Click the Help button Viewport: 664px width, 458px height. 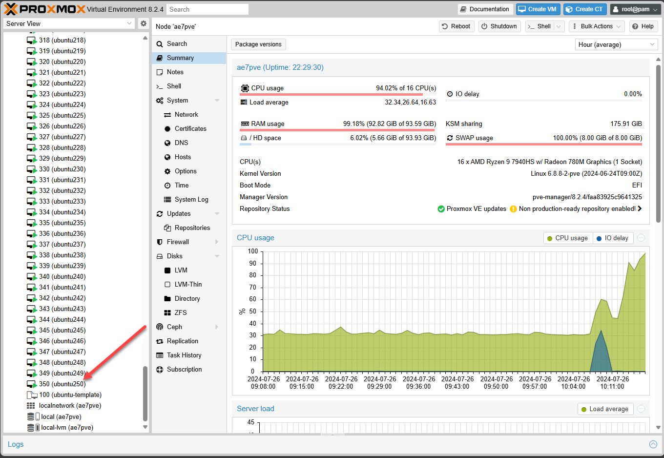pyautogui.click(x=643, y=26)
